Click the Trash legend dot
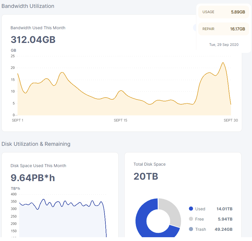 point(191,229)
